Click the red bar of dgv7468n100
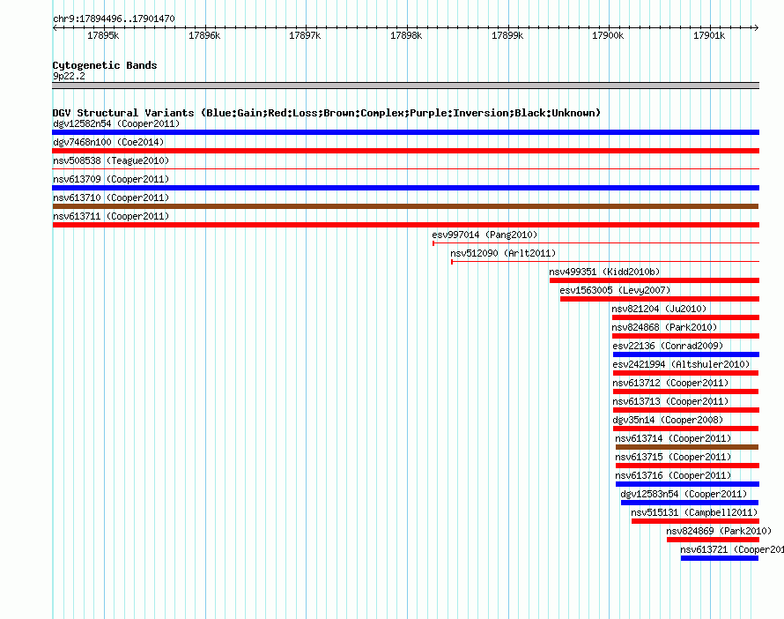Viewport: 784px width, 619px height. pyautogui.click(x=405, y=151)
